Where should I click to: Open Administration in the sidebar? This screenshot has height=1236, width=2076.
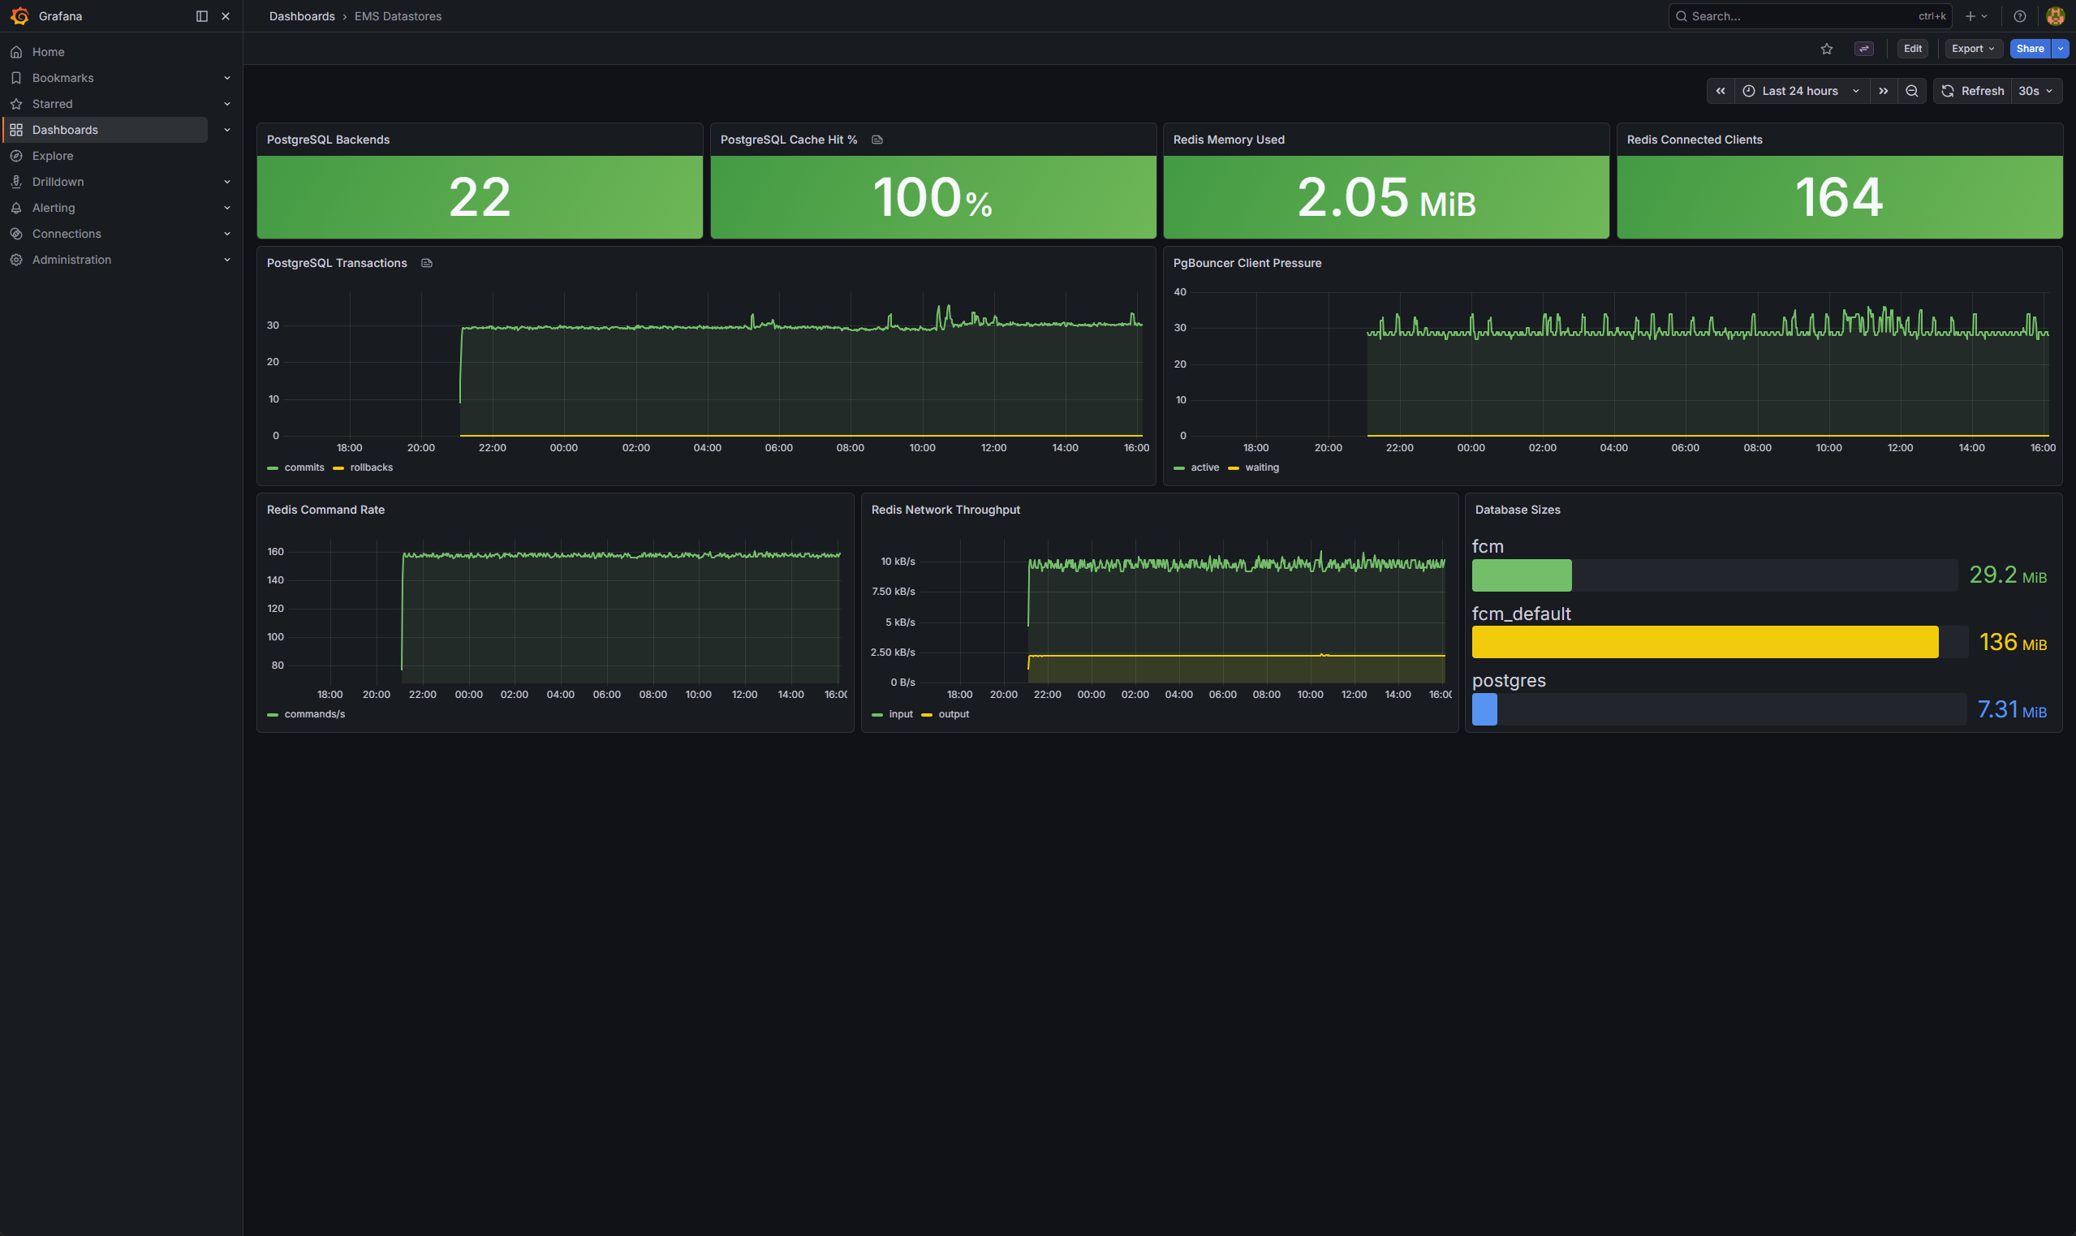pos(71,260)
